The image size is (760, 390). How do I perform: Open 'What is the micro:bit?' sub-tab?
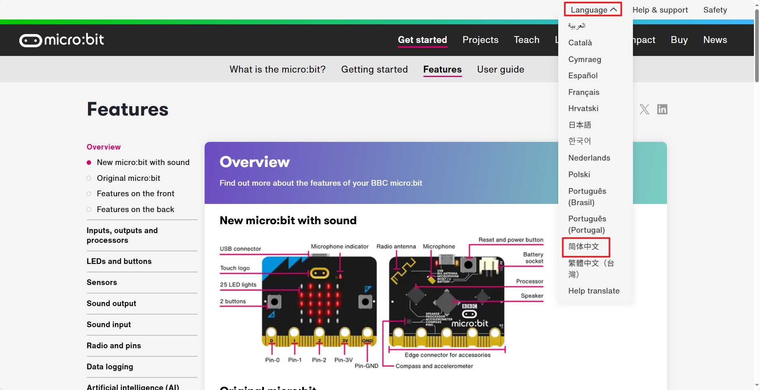pos(278,69)
